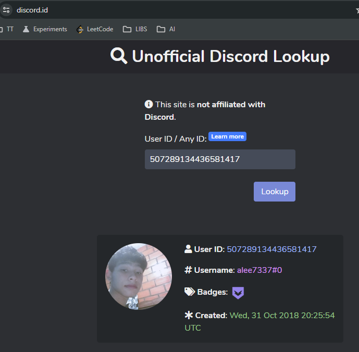The image size is (359, 352).
Task: Open the LeetCode bookmark
Action: (x=95, y=29)
